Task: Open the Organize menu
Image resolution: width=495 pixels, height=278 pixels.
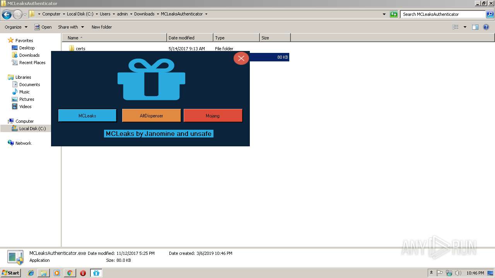Action: (x=16, y=27)
